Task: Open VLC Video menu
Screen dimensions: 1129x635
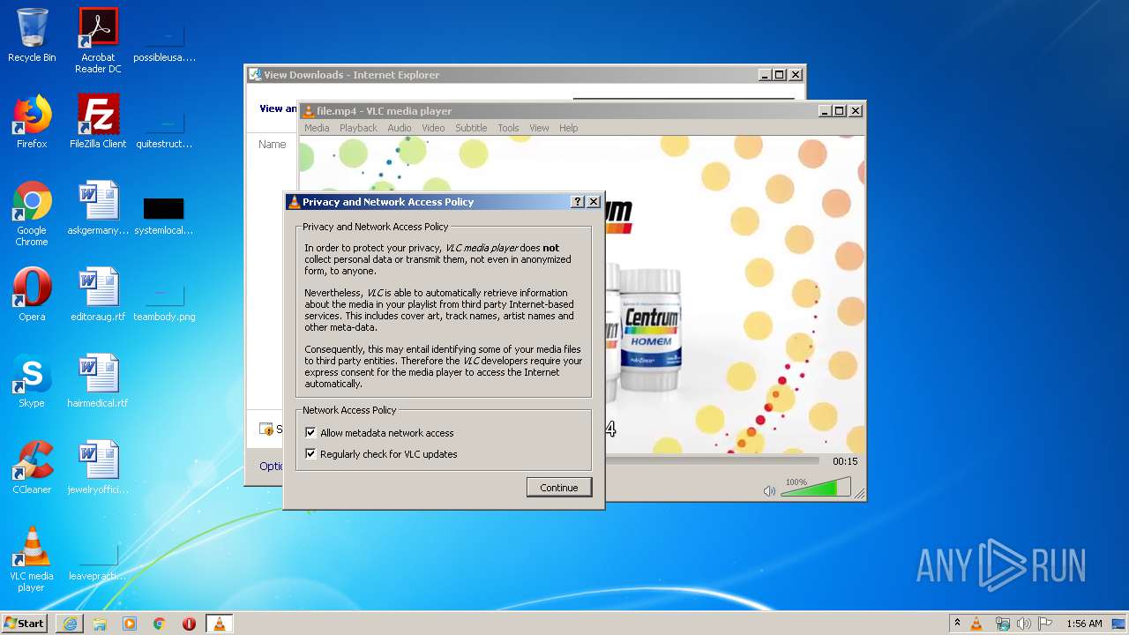Action: click(433, 128)
